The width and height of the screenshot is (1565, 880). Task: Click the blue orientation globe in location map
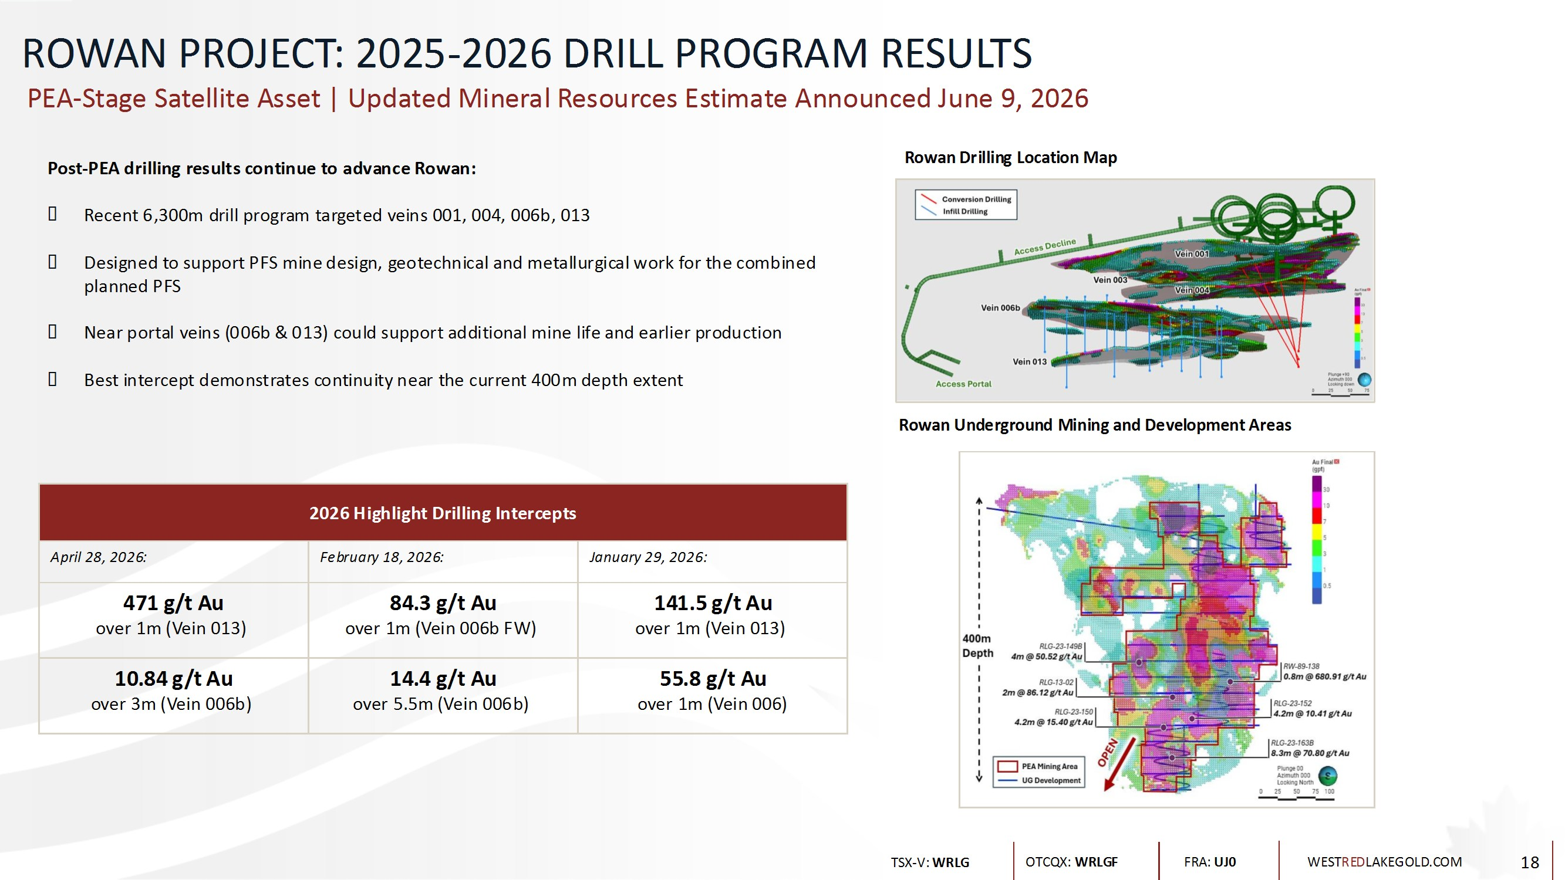tap(1364, 380)
